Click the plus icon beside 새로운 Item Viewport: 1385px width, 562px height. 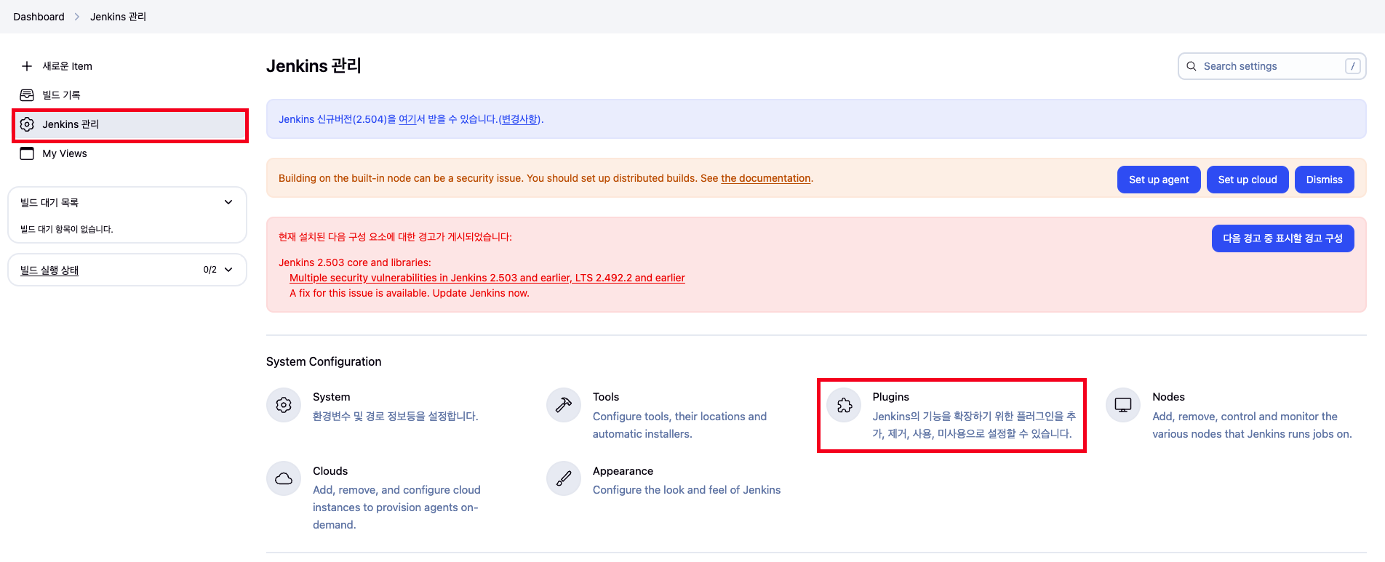(x=27, y=66)
